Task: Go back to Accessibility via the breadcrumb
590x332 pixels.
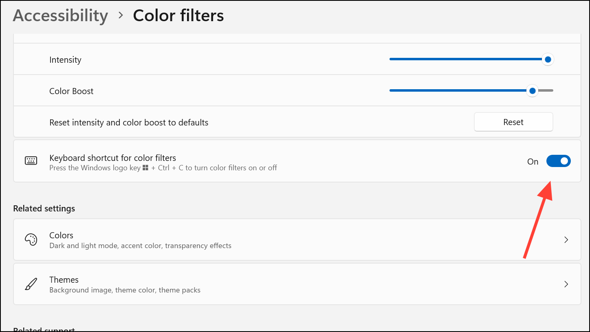Action: click(x=60, y=15)
